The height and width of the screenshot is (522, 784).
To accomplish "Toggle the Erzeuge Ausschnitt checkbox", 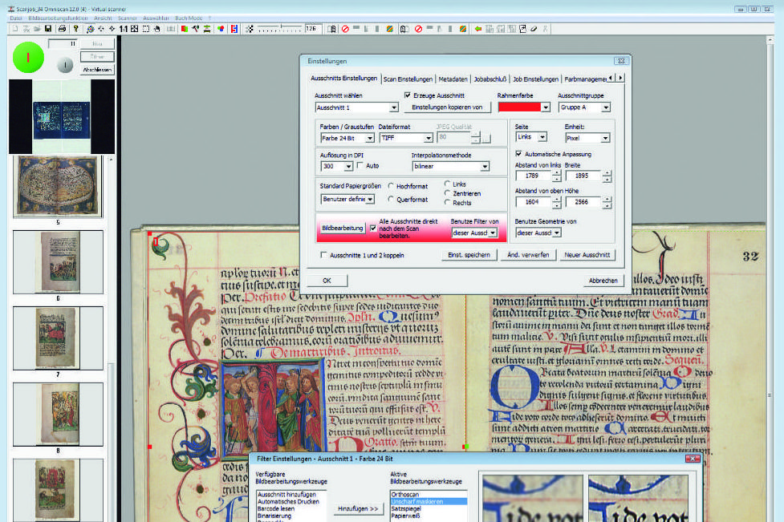I will (408, 95).
